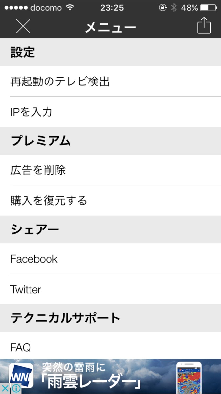Tap the share icon in the header
221x394 pixels.
(204, 26)
